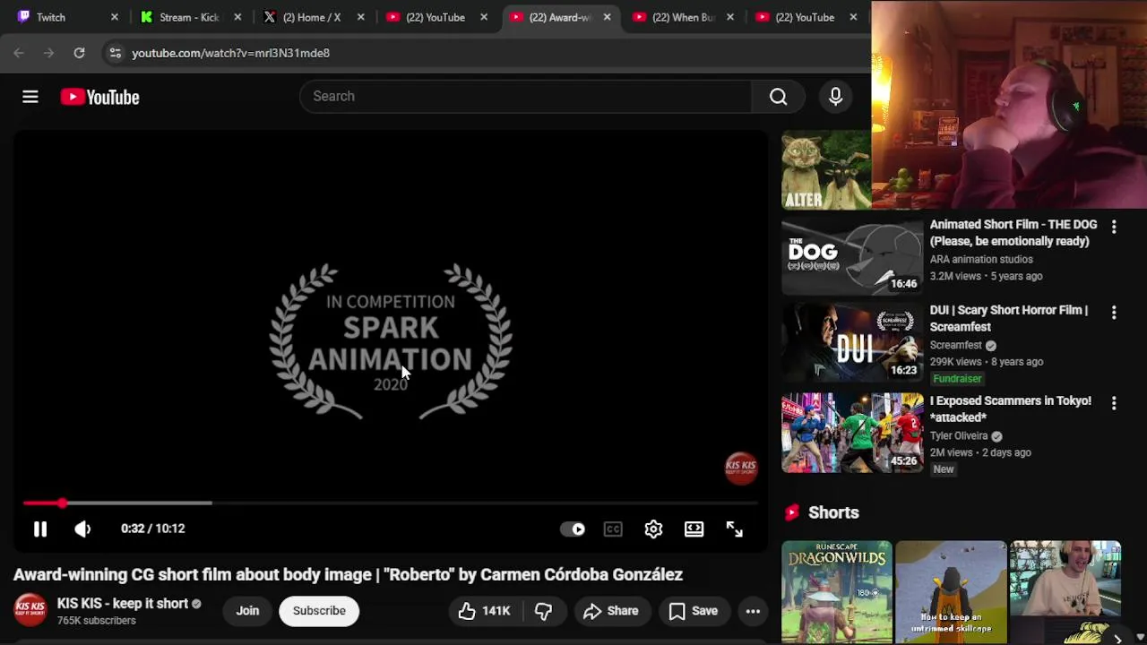Mute the video volume
The image size is (1147, 645).
[82, 529]
